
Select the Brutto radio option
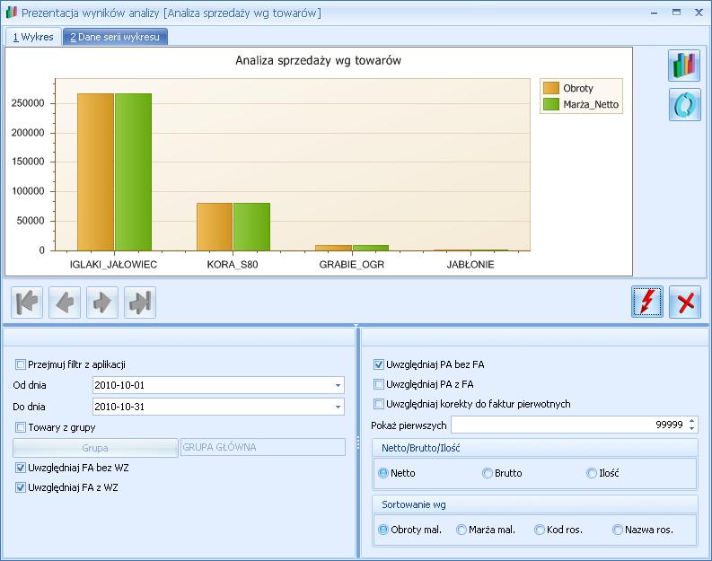pyautogui.click(x=488, y=473)
